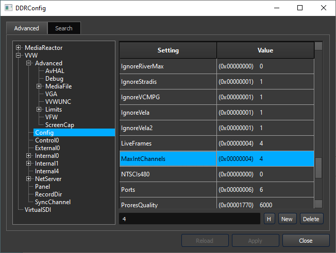Select the Limits tree item
Image resolution: width=336 pixels, height=253 pixels.
tap(54, 110)
